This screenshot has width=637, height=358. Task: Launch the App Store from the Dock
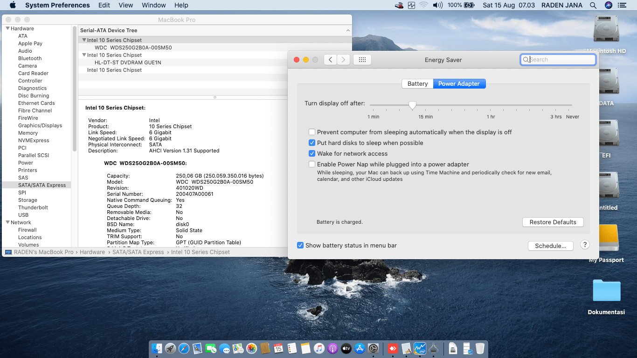click(360, 348)
